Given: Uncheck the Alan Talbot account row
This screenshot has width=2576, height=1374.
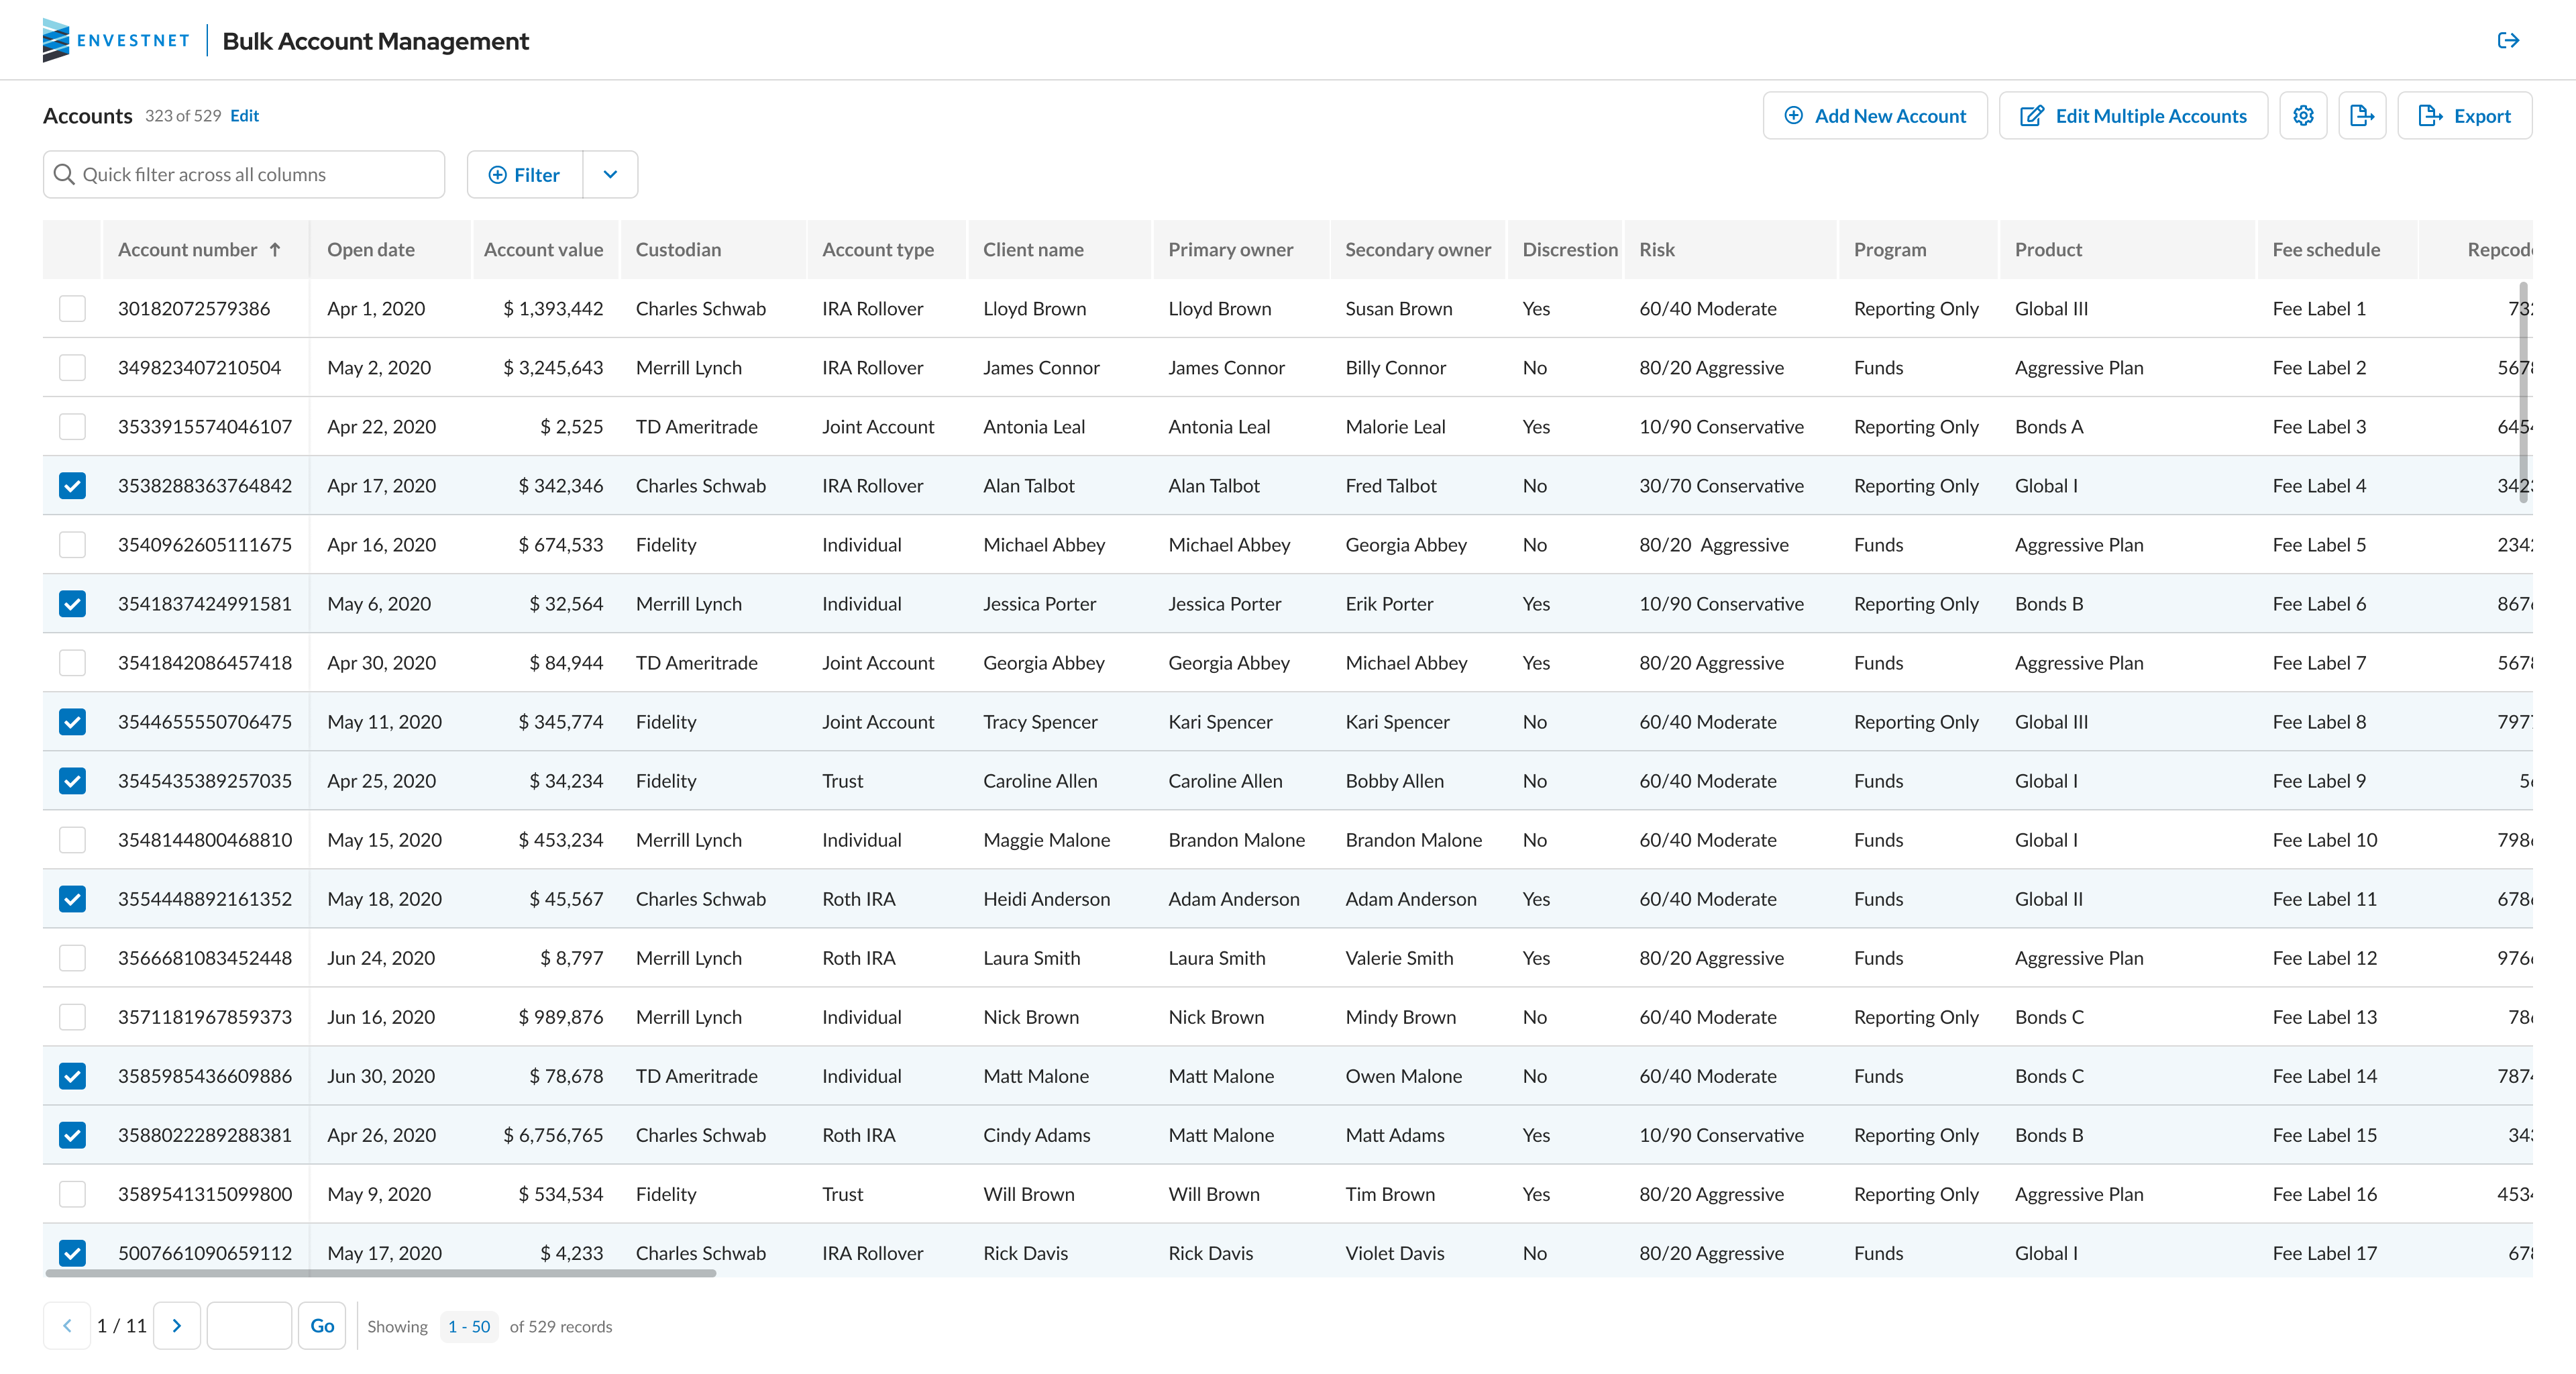Looking at the screenshot, I should point(72,486).
